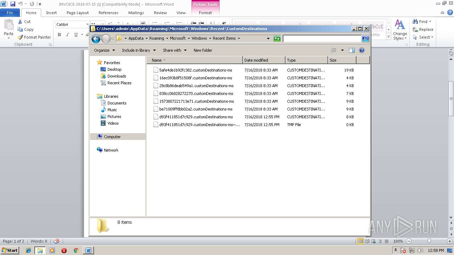Image resolution: width=454 pixels, height=255 pixels.
Task: Open Google Chrome from the taskbar
Action: (76, 250)
